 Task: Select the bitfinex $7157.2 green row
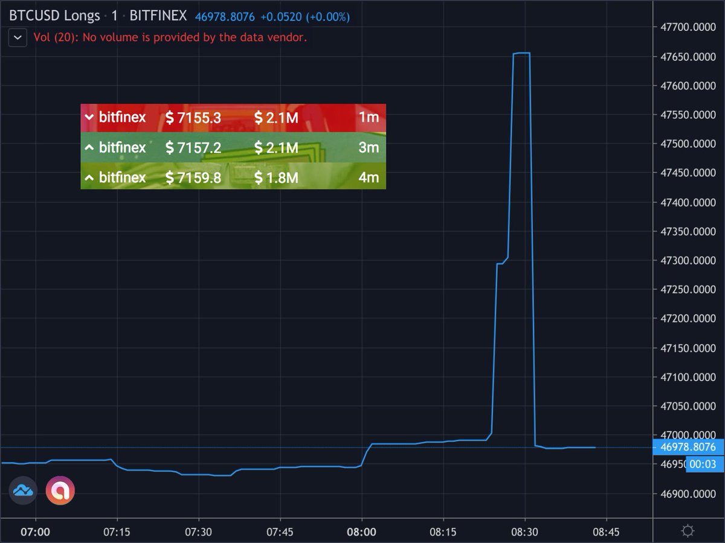click(233, 147)
